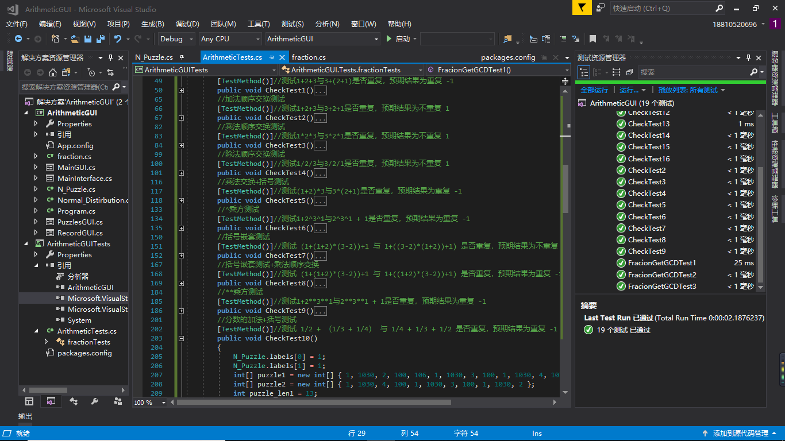Viewport: 785px width, 441px height.
Task: Expand the fractionTests class node
Action: click(47, 342)
